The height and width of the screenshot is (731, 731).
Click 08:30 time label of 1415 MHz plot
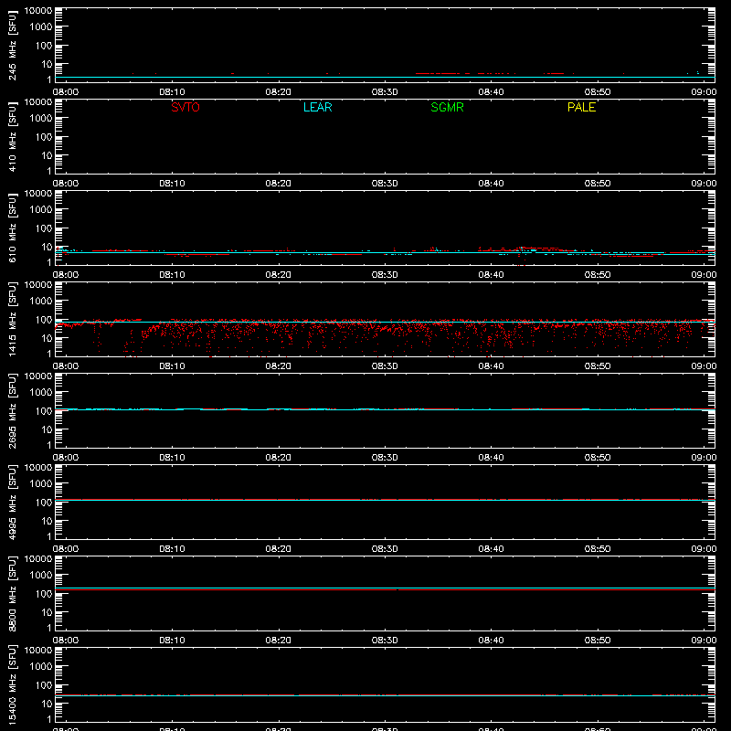[385, 366]
